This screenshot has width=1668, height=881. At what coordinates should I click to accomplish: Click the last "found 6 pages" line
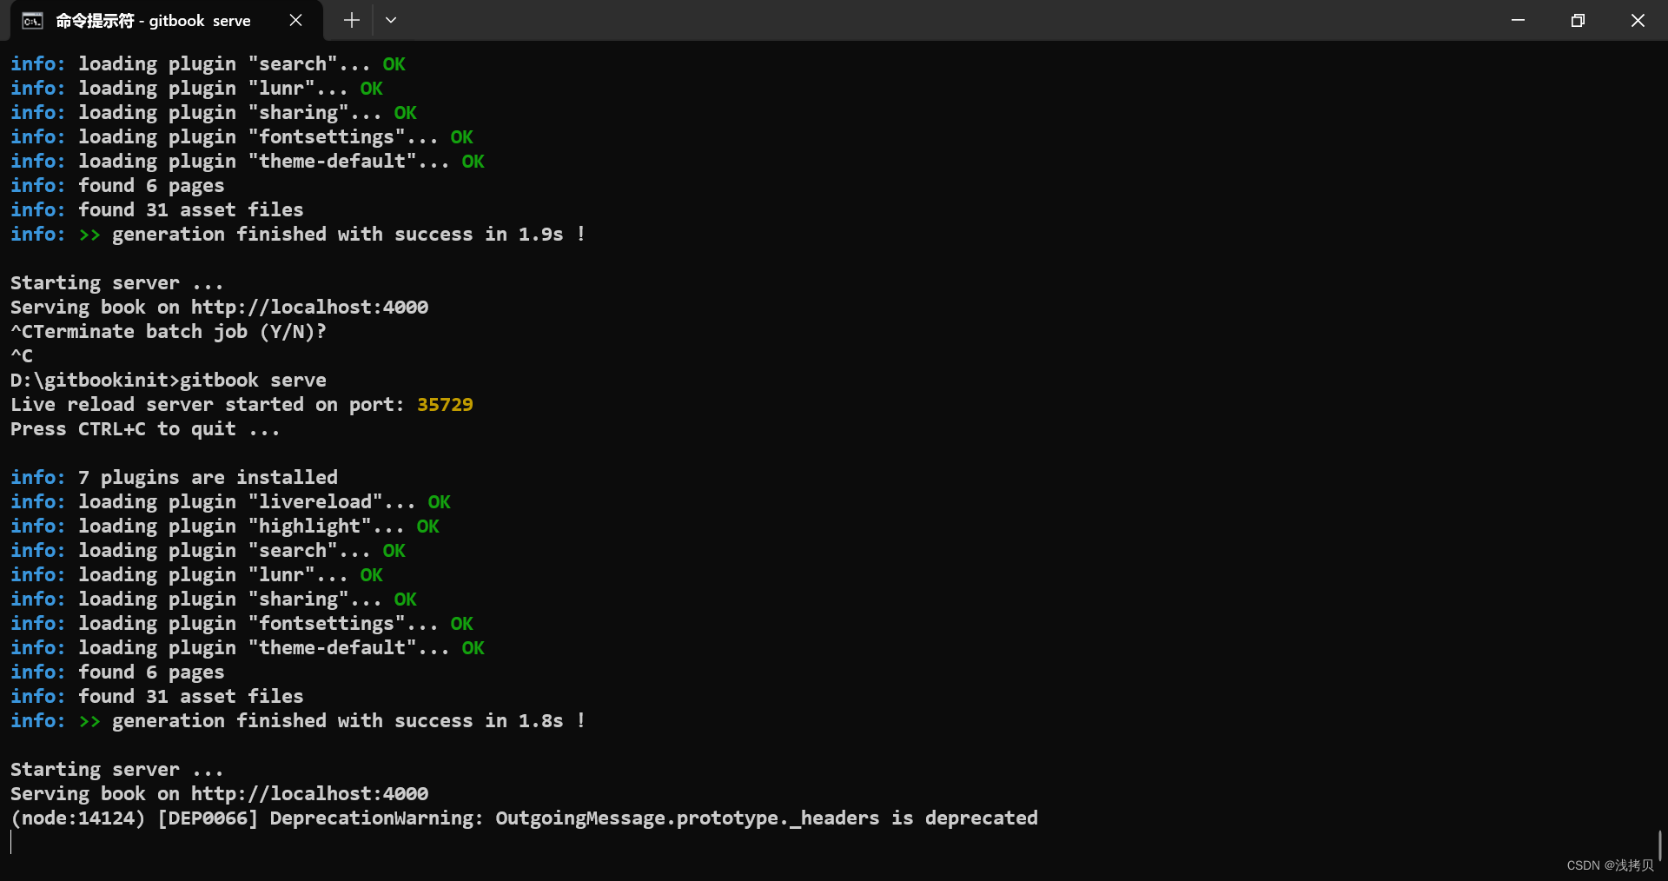(117, 672)
